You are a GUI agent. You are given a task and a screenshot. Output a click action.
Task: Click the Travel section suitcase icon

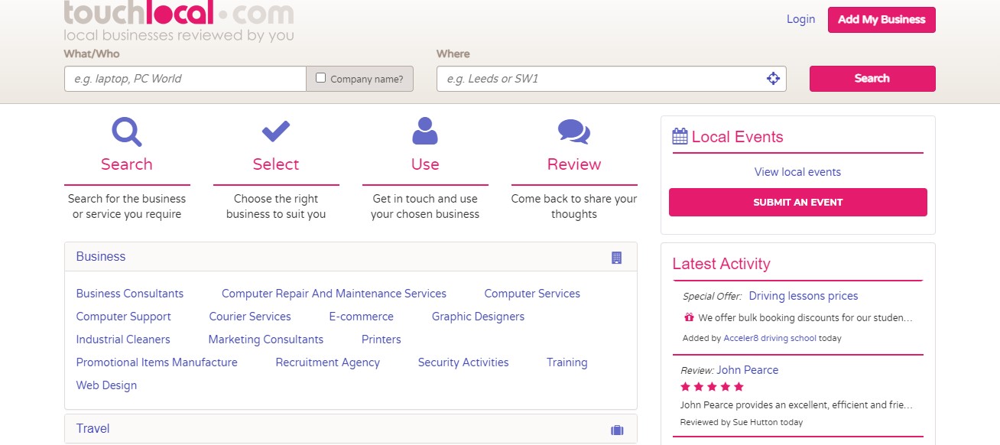617,430
